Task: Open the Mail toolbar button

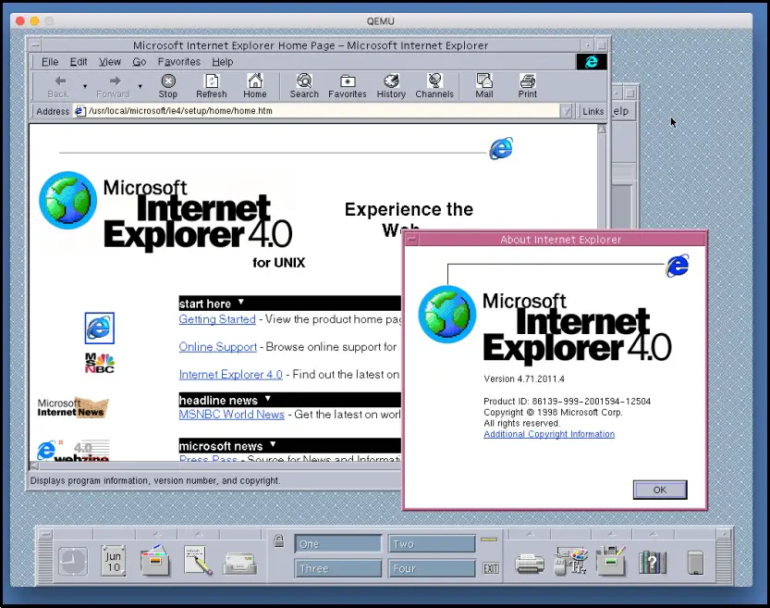Action: [484, 86]
